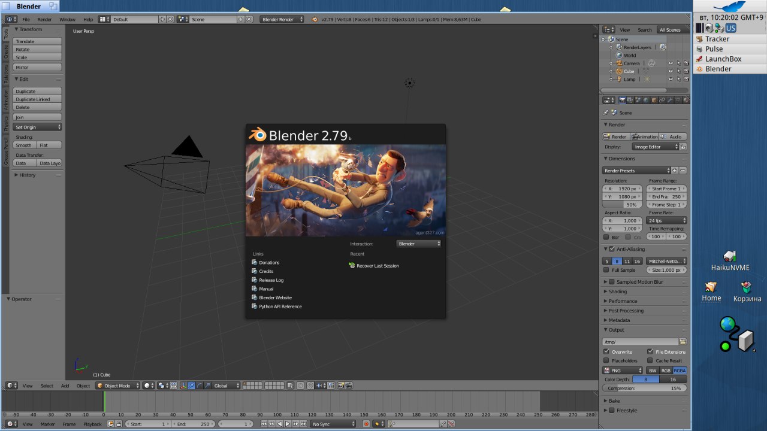The height and width of the screenshot is (431, 767).
Task: Click the /tmp/ output path field
Action: 641,342
